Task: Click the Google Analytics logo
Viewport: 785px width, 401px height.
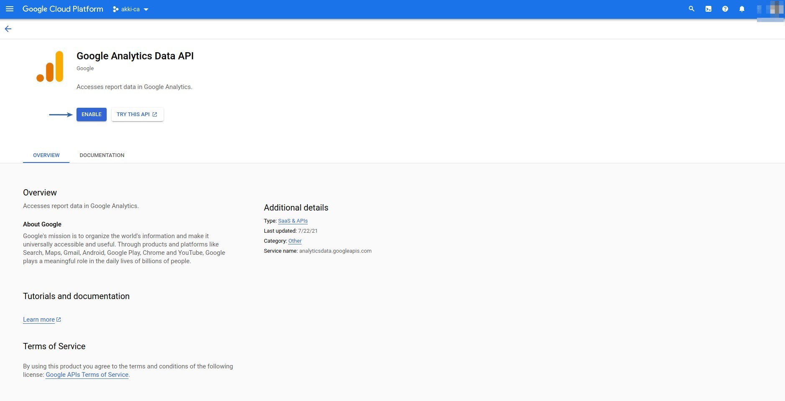Action: pyautogui.click(x=50, y=67)
